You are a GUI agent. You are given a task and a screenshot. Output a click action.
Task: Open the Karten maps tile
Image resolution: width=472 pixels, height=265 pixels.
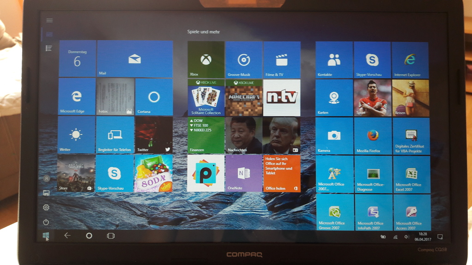pos(334,98)
